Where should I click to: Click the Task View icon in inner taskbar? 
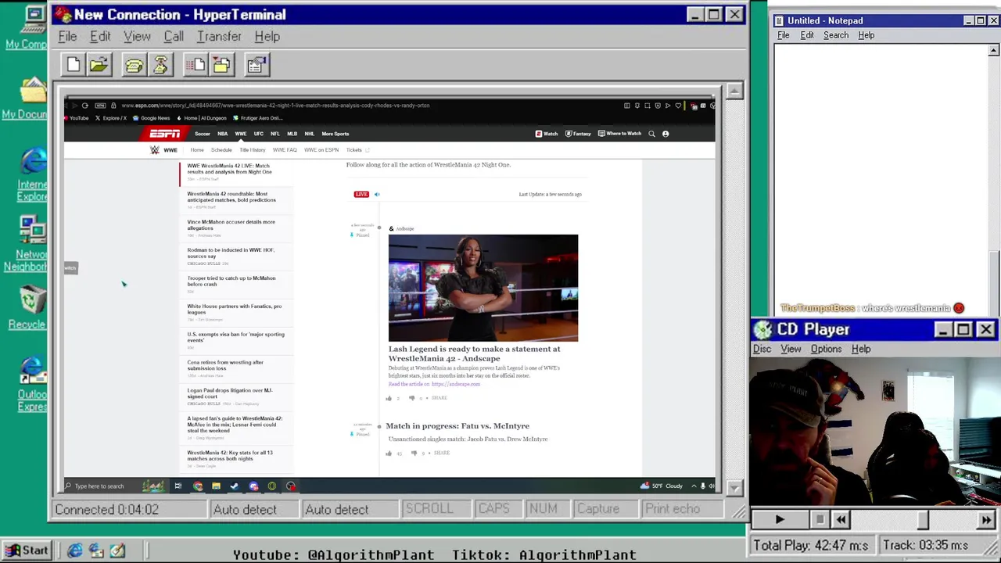click(x=178, y=486)
